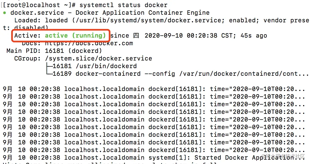
Task: Click the green "active (running)" status text
Action: coord(75,35)
